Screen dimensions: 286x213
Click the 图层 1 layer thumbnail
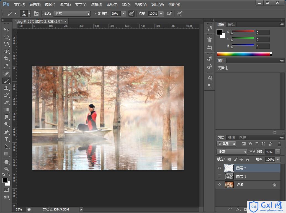click(229, 176)
